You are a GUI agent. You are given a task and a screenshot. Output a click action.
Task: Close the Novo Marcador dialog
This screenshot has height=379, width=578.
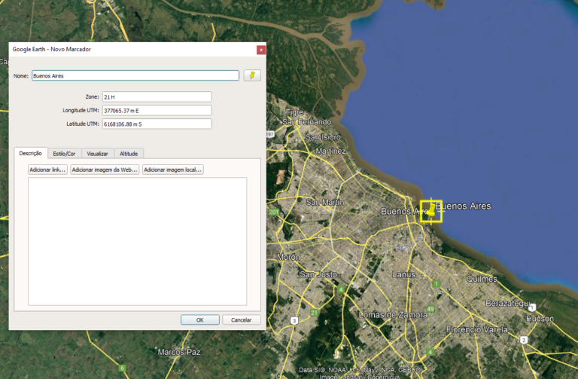click(x=260, y=50)
